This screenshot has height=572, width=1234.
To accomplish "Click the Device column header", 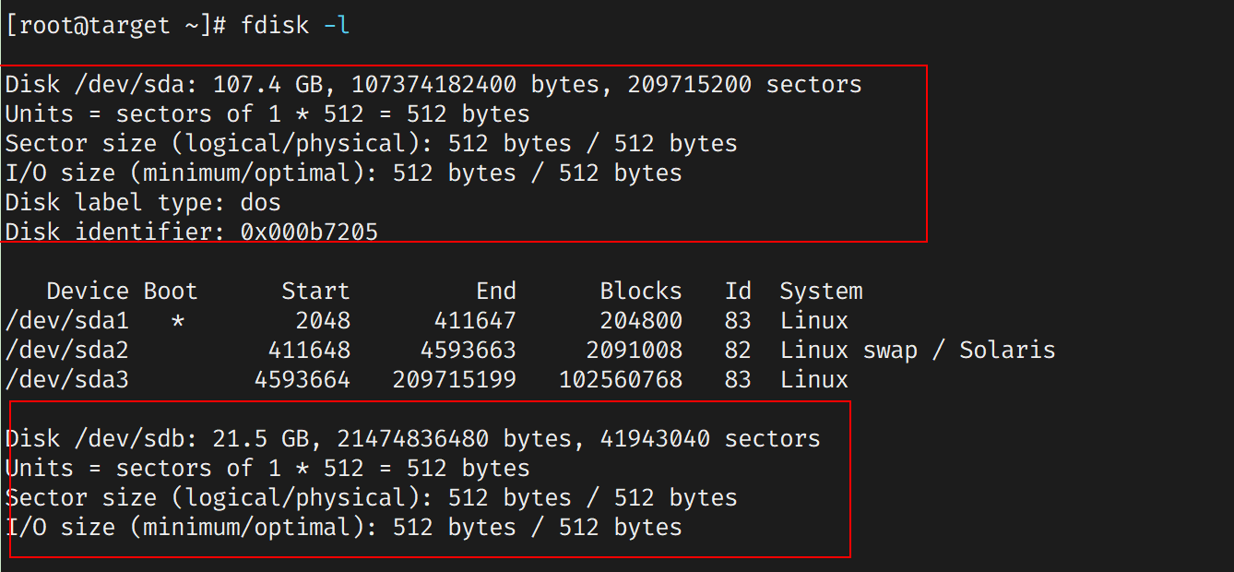I will (88, 292).
